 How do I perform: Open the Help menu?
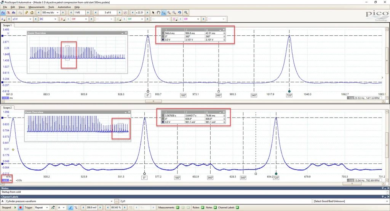77,7
